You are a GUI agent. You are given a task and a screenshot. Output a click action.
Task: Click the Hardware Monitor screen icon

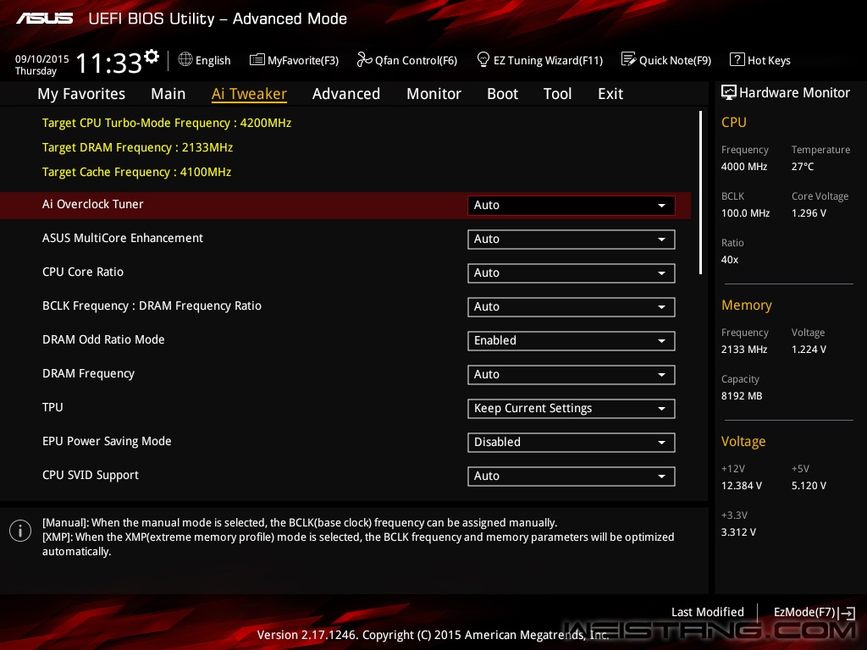[729, 92]
